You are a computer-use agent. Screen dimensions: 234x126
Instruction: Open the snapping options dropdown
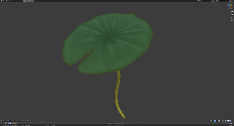click(120, 123)
